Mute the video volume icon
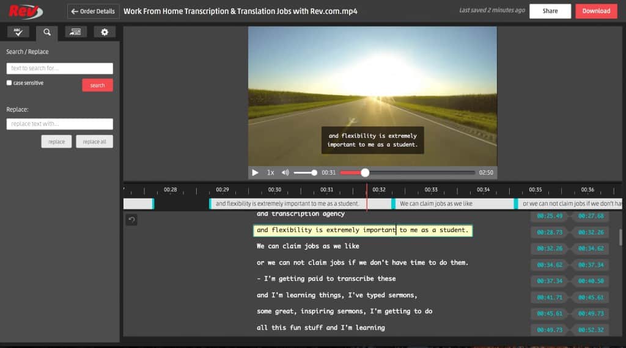The image size is (626, 348). [285, 173]
